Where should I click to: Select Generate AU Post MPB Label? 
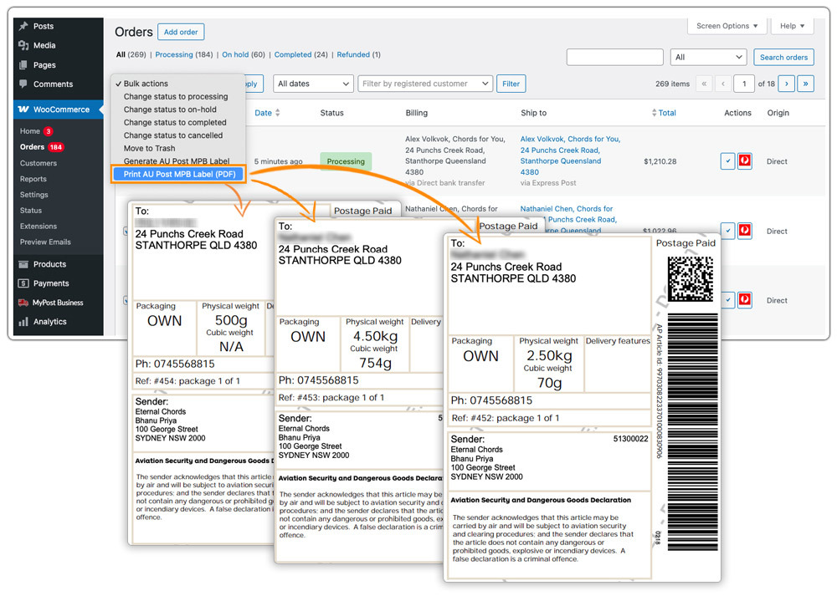[x=176, y=161]
